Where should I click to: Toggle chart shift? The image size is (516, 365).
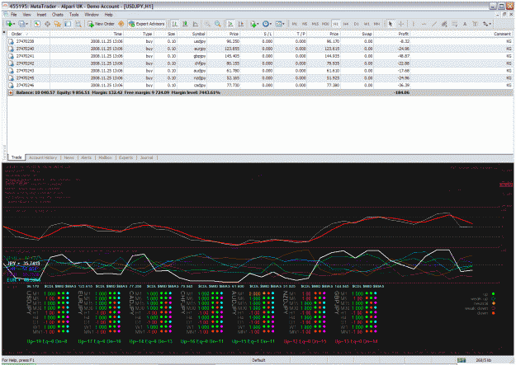coord(241,24)
